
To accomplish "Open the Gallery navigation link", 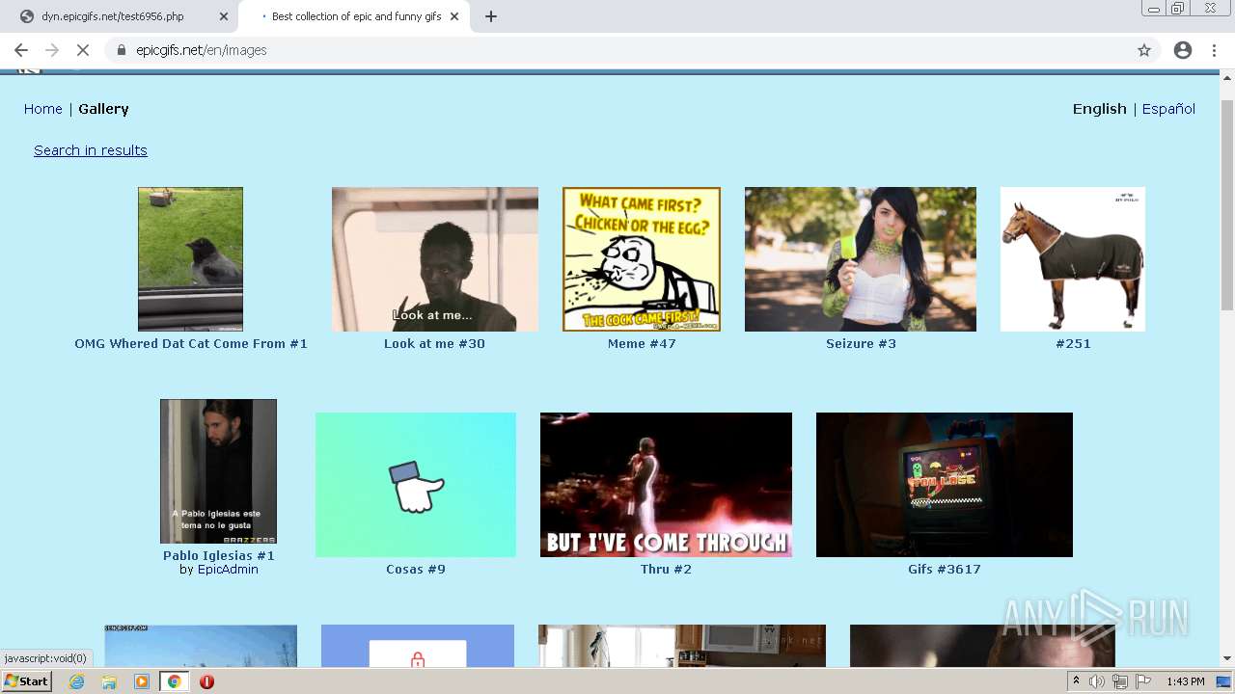I will click(103, 109).
